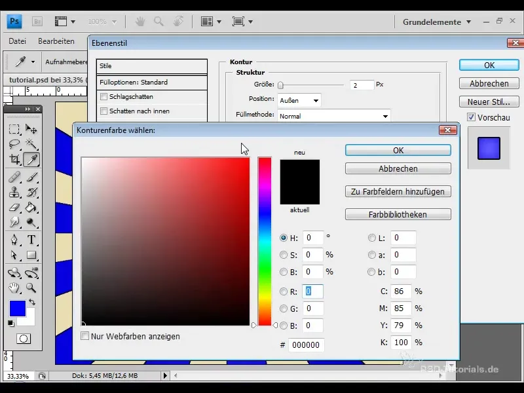The width and height of the screenshot is (524, 393).
Task: Click the Größe slider handle
Action: 281,85
